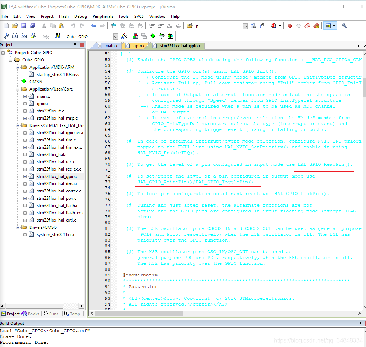
Task: Click into the find text input field
Action: (x=218, y=26)
